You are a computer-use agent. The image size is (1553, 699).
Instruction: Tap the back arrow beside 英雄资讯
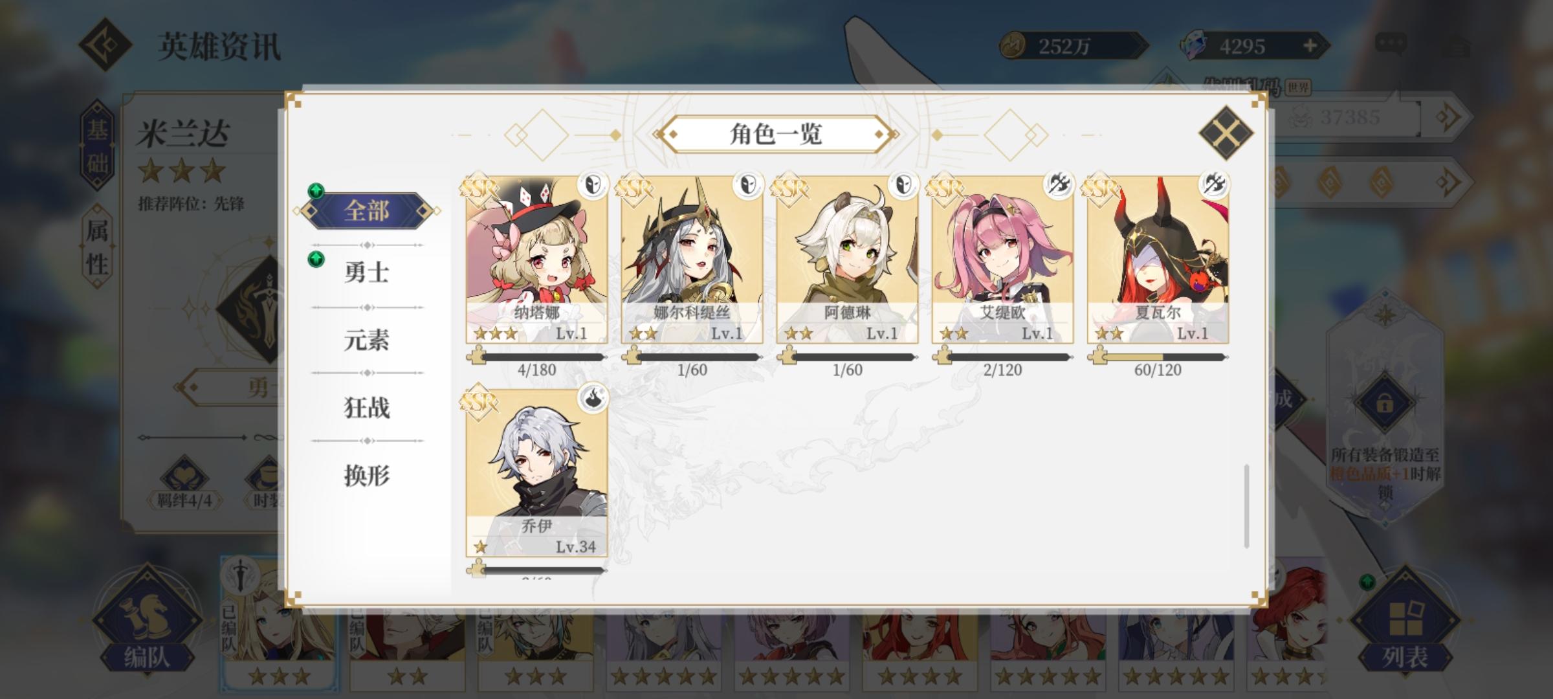[105, 45]
